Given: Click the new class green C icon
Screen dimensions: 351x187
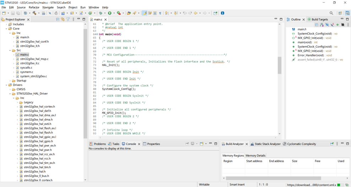Looking at the screenshot, I should (90, 13).
